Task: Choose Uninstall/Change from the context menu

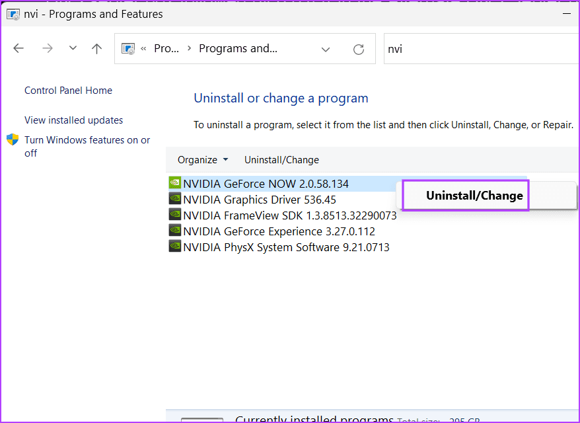Action: tap(474, 196)
